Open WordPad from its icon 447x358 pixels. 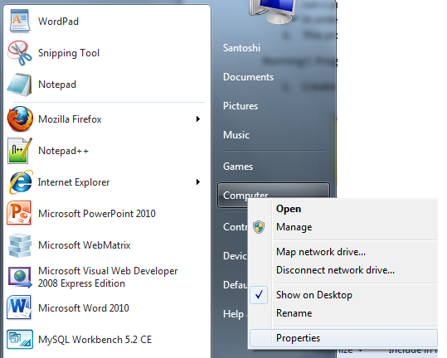click(x=20, y=21)
